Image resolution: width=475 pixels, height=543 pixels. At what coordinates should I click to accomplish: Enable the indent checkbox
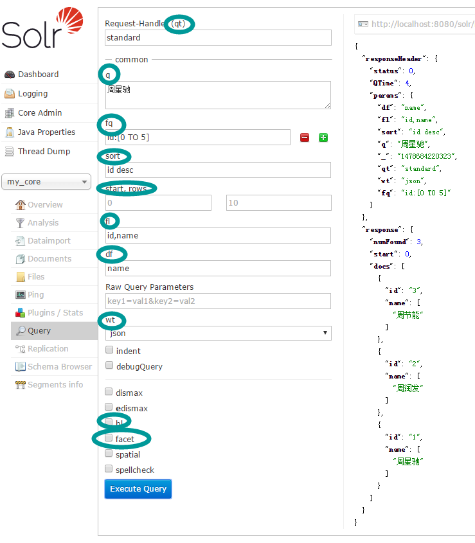pos(109,350)
